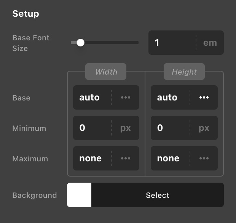Change the px unit for Minimum Width
The width and height of the screenshot is (236, 223).
[126, 128]
